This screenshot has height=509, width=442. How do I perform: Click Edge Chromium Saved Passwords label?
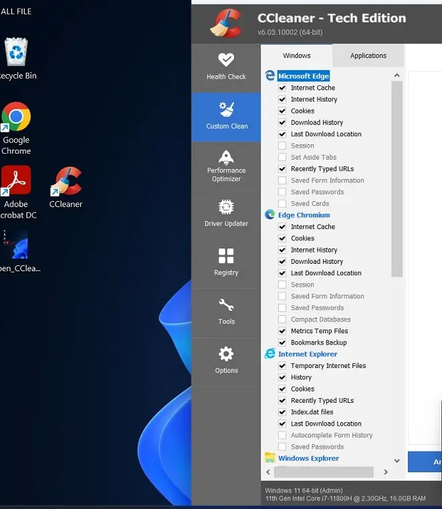317,308
